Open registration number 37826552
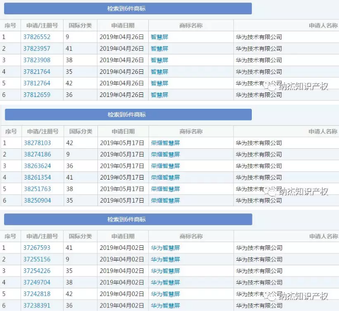The width and height of the screenshot is (339, 314). [x=37, y=37]
